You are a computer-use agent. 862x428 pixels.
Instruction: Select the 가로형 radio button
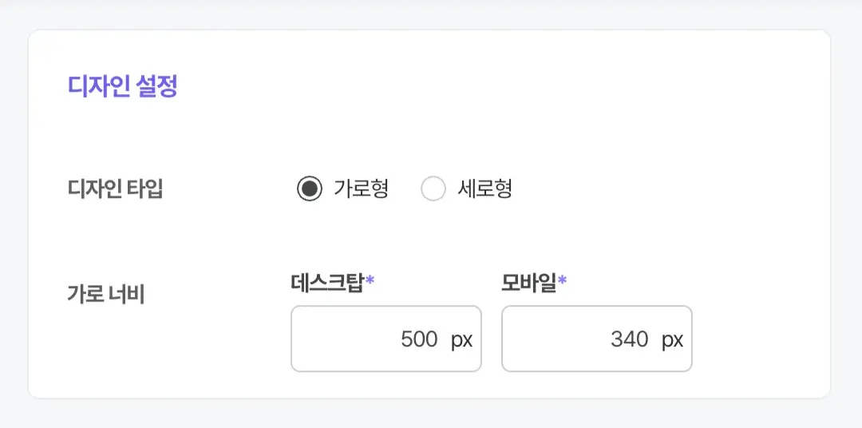coord(309,189)
